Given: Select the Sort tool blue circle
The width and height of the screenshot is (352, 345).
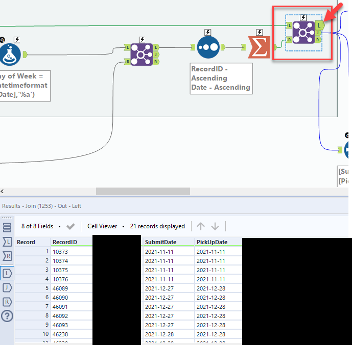Looking at the screenshot, I should coord(208,47).
